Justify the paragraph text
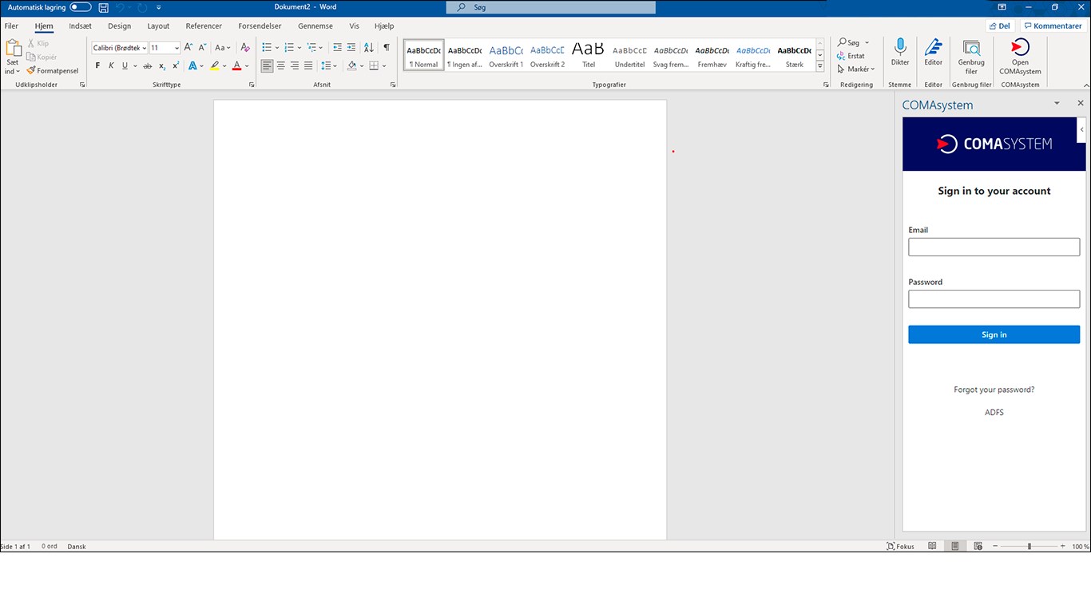Viewport: 1091px width, 613px height. click(308, 65)
